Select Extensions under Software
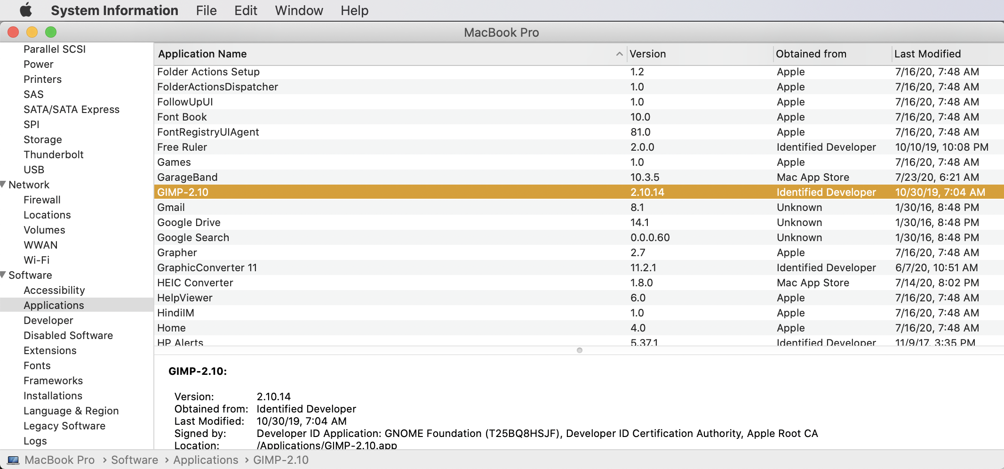 (50, 350)
